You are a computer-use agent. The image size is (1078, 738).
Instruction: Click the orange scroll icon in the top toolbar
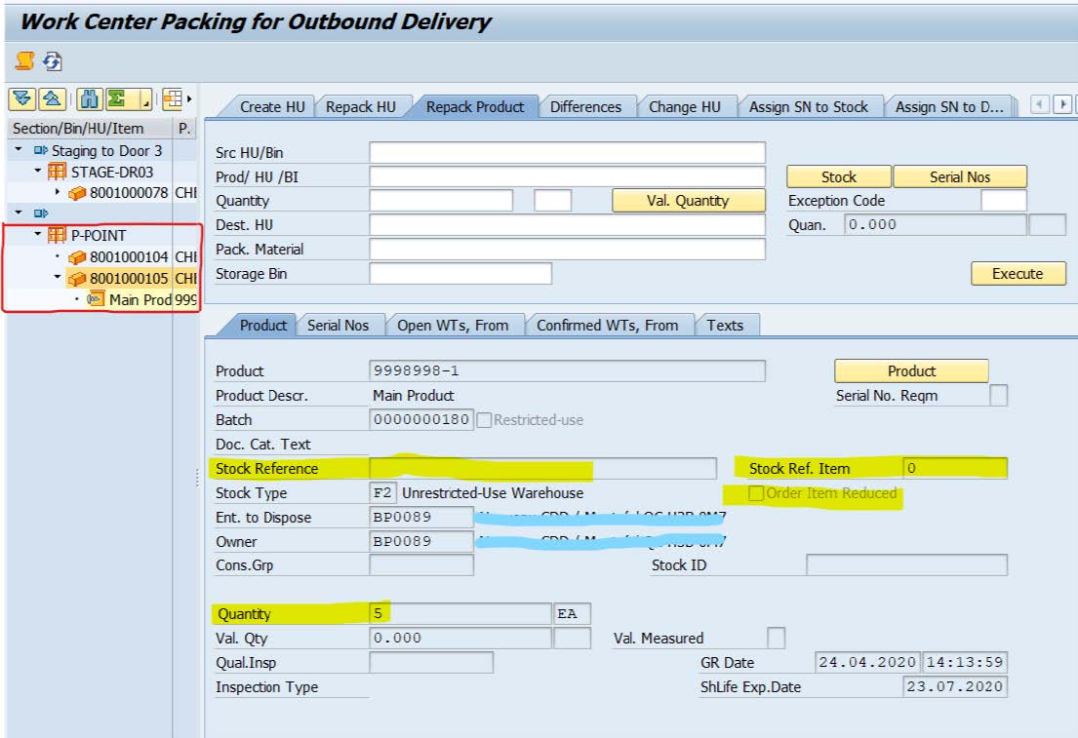click(24, 61)
